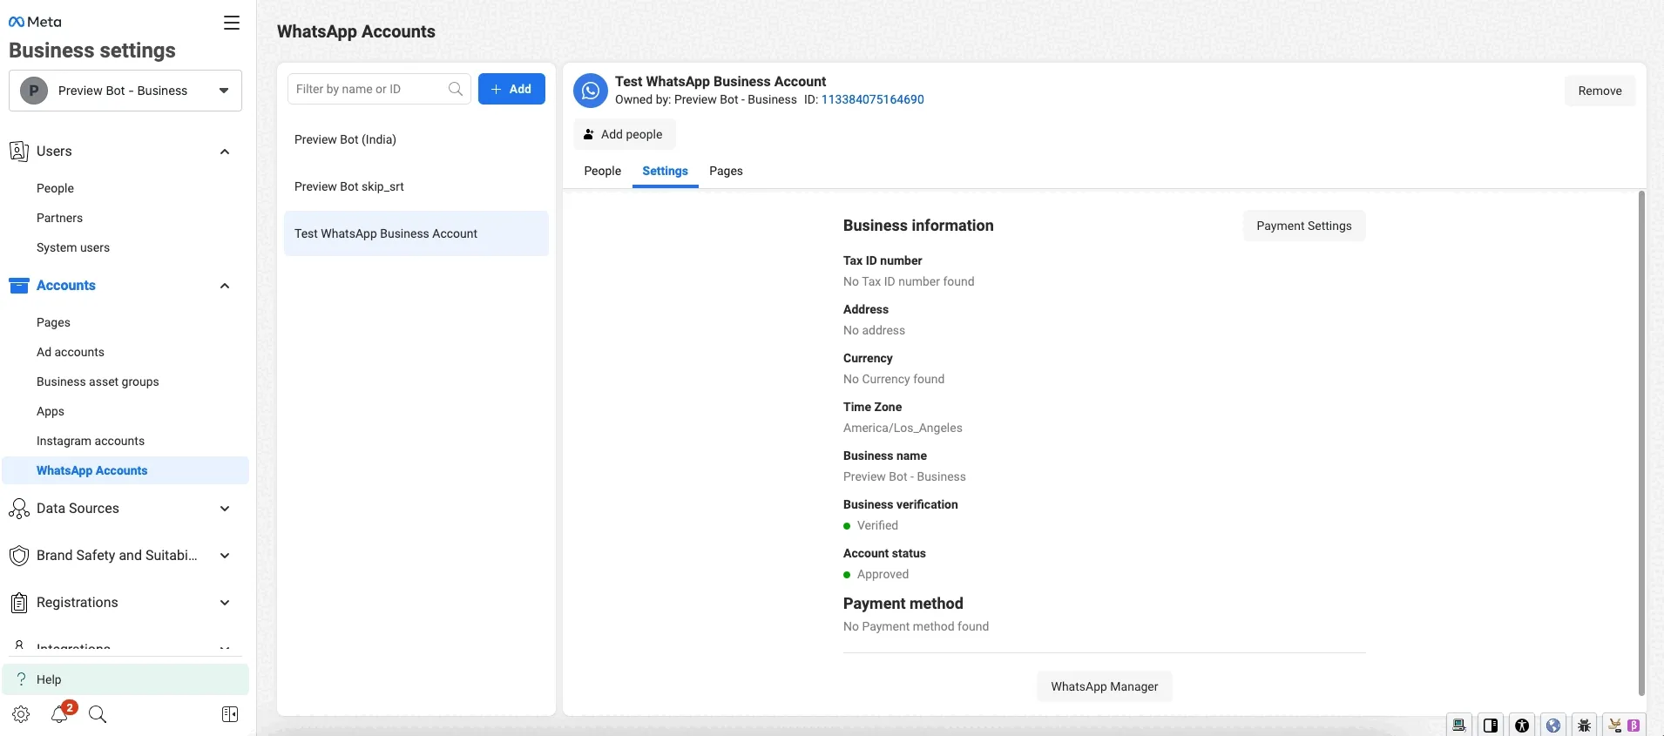Open the notifications bell with 2 alerts
The height and width of the screenshot is (736, 1664).
tap(60, 714)
